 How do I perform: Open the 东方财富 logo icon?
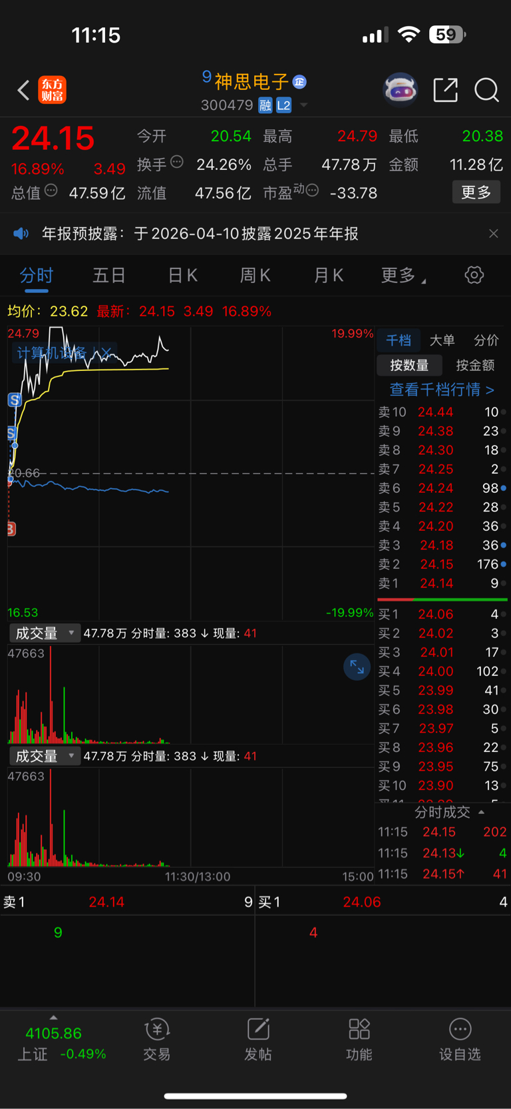52,90
